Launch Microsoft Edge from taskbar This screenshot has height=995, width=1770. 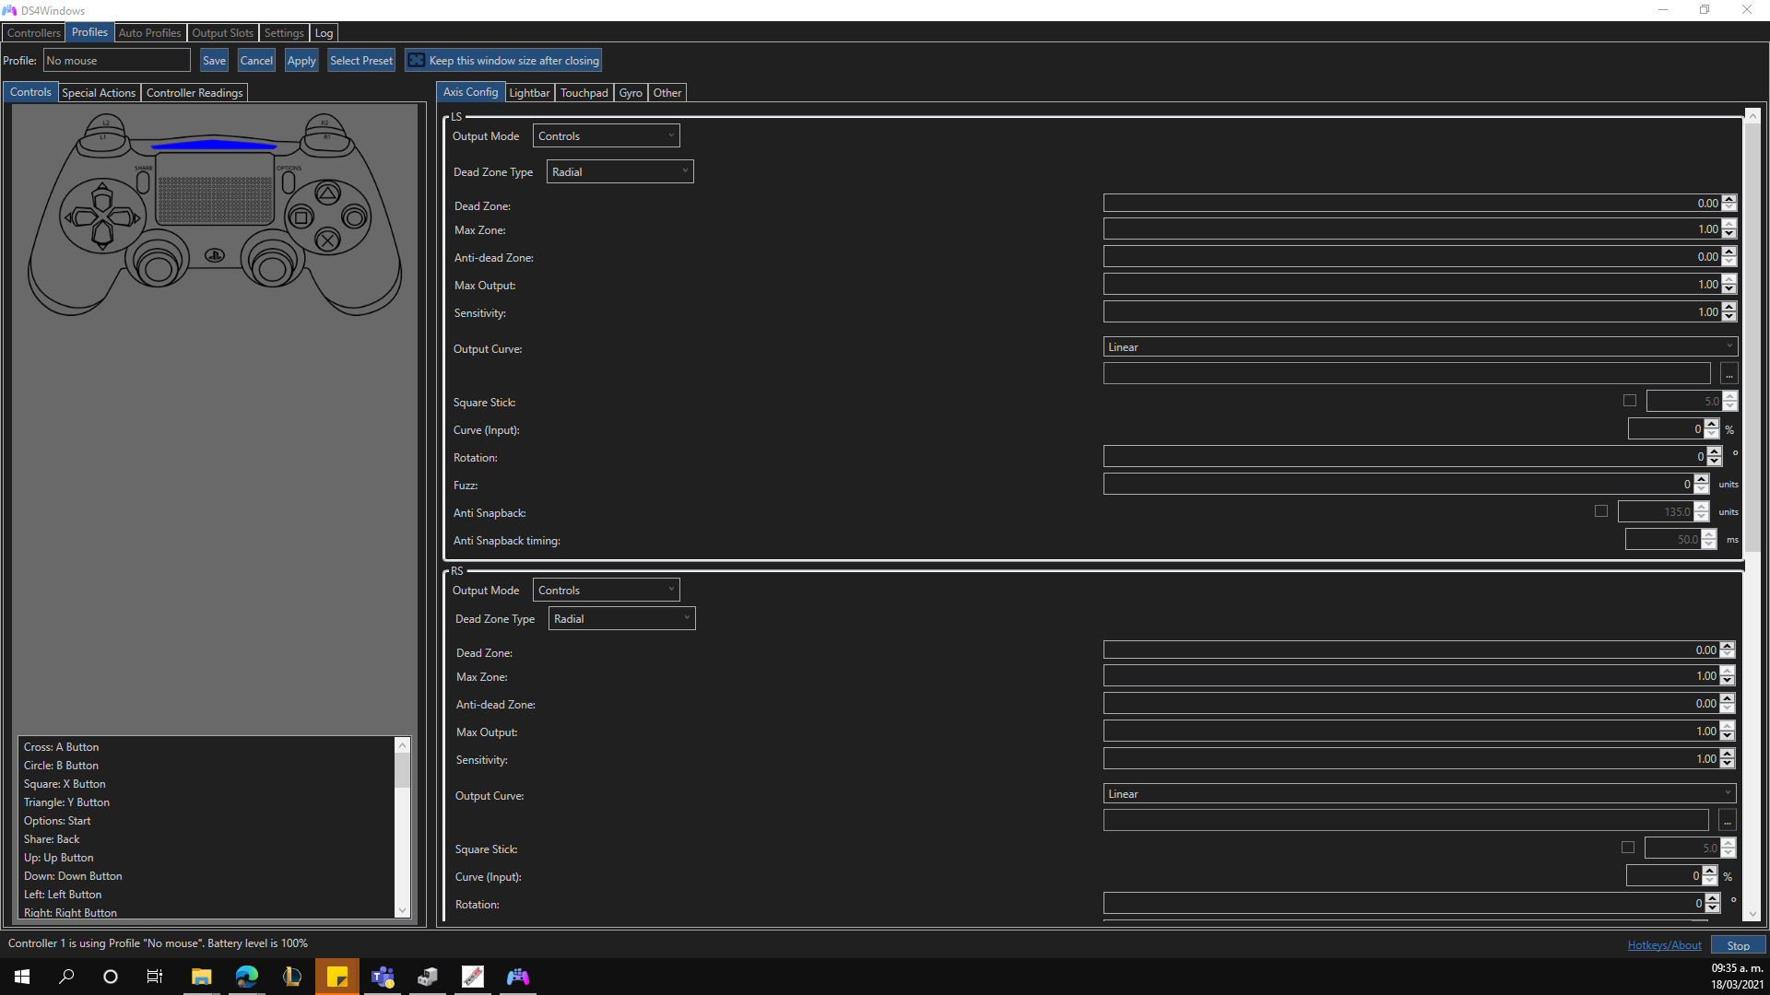click(246, 977)
